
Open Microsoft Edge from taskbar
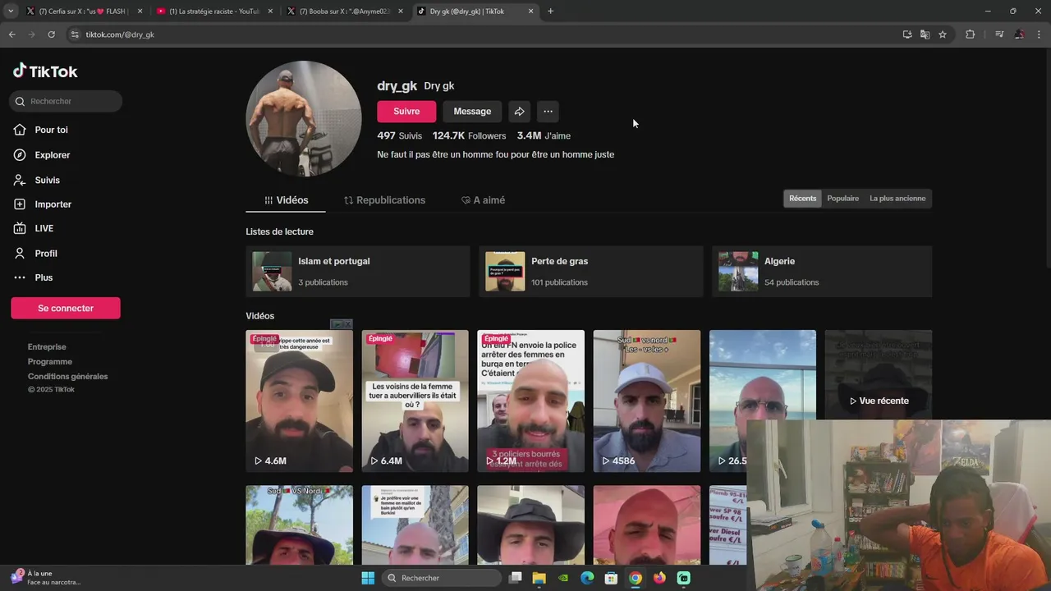[587, 578]
